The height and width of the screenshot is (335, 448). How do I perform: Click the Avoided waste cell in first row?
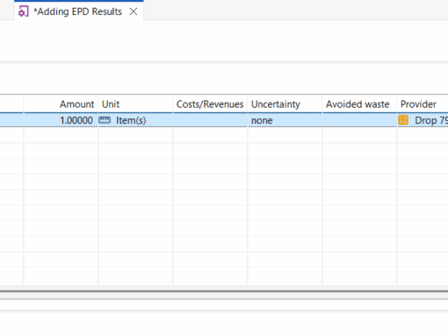359,120
